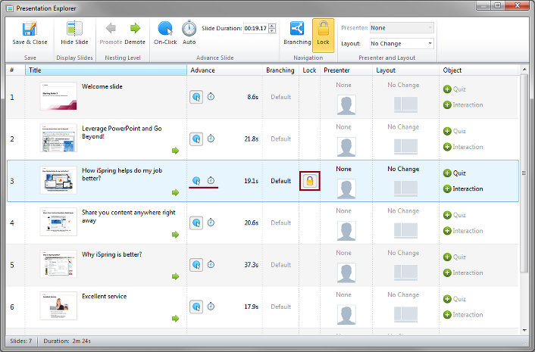Set on-click advance for slide 4
Viewport: 535px width, 352px height.
196,223
